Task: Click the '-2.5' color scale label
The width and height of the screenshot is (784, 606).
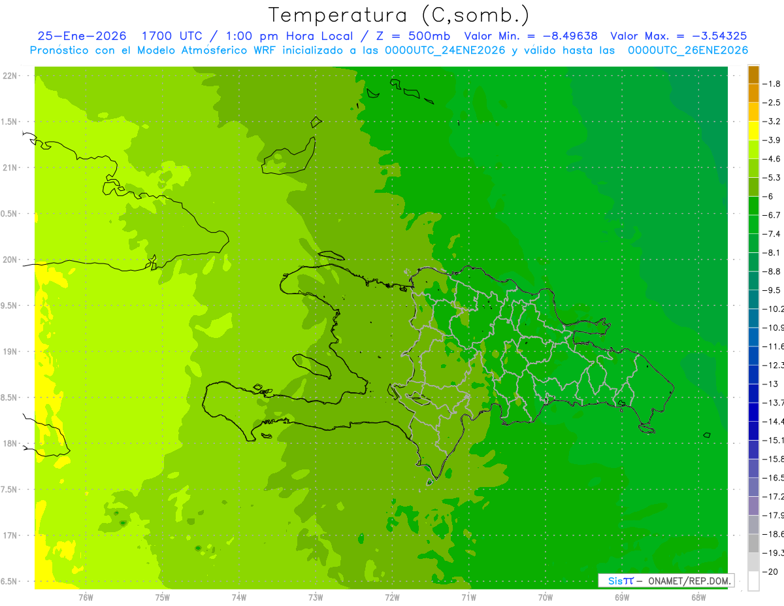Action: (772, 103)
